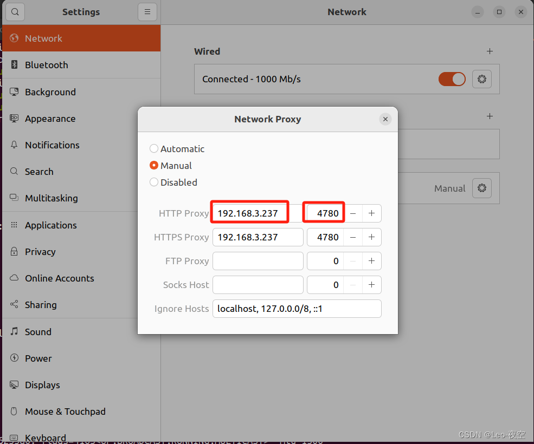
Task: Open the Network Proxy gear button
Action: pyautogui.click(x=481, y=188)
